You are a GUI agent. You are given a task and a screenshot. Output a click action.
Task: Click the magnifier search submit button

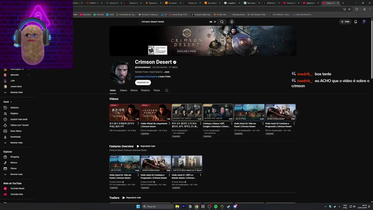point(222,22)
